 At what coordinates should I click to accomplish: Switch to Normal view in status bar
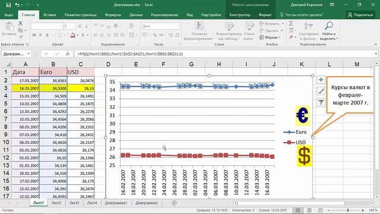pos(298,210)
